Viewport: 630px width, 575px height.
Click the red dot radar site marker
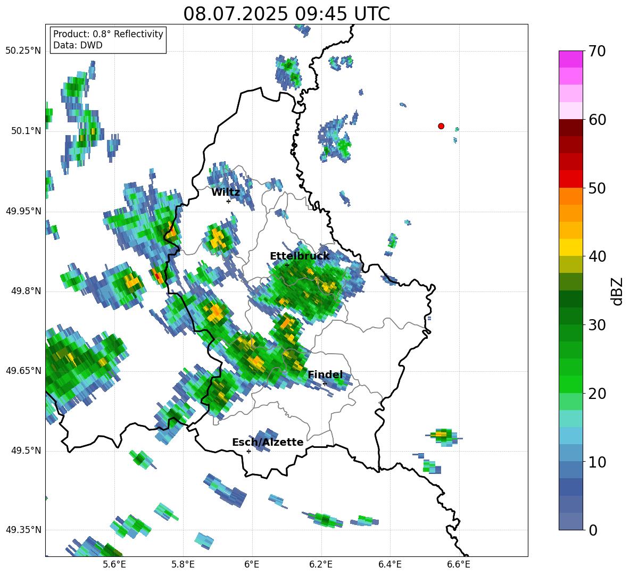coord(441,126)
